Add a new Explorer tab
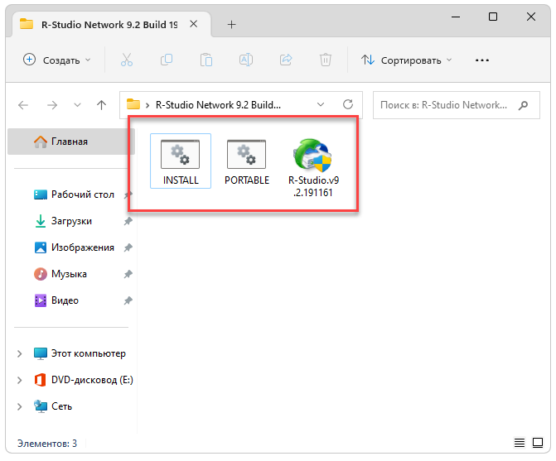This screenshot has height=461, width=556. click(x=231, y=25)
